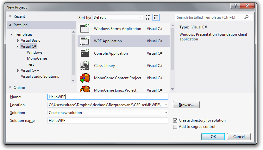Click the template list scrollbar thumb

pos(172,49)
